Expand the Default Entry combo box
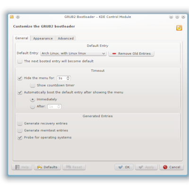This screenshot has width=189, height=189. pos(73,53)
